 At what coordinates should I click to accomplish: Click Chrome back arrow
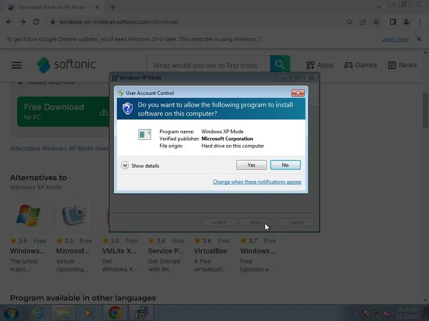tap(9, 22)
